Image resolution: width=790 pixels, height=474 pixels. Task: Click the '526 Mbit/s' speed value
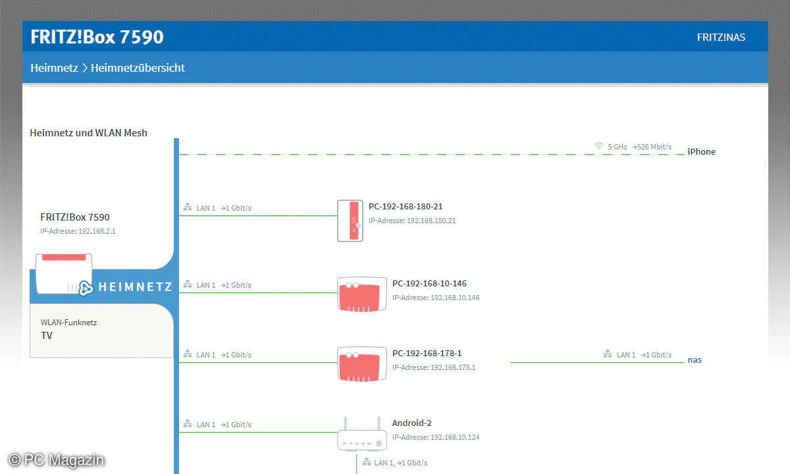click(654, 147)
